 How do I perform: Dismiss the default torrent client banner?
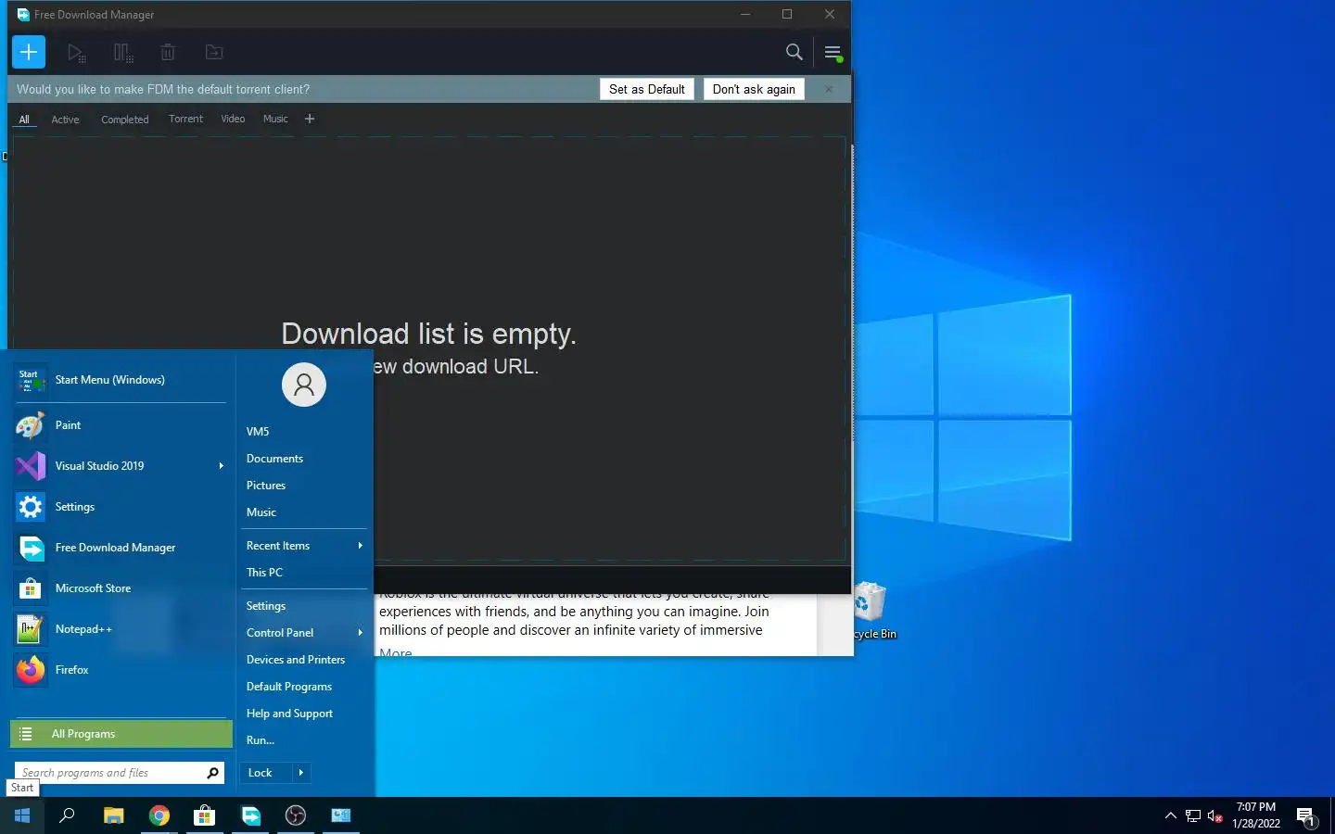829,89
